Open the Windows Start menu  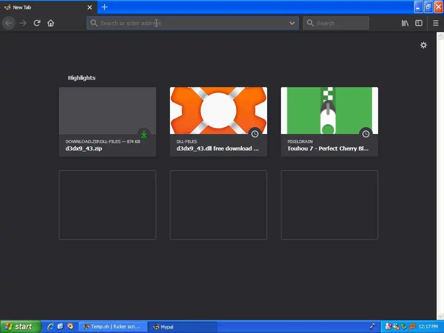[20, 326]
